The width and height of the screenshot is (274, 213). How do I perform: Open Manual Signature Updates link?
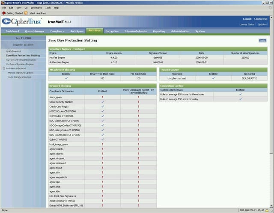(x=21, y=73)
